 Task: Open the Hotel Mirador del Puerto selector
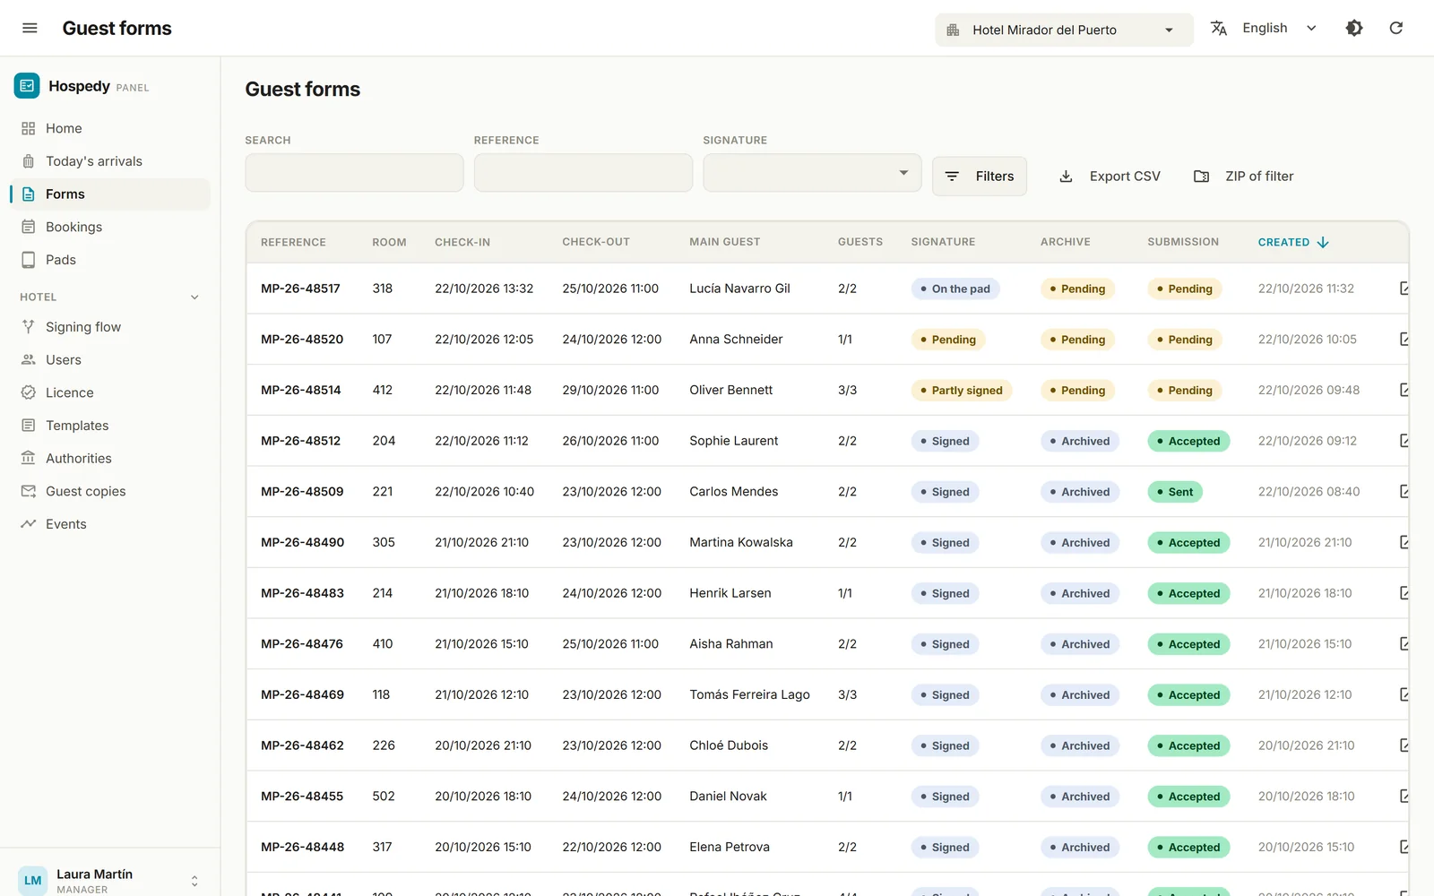(1064, 30)
